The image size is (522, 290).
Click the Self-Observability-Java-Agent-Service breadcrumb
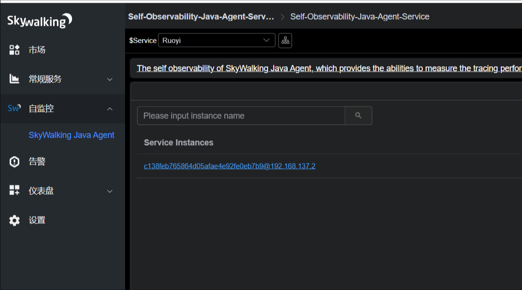(x=360, y=16)
